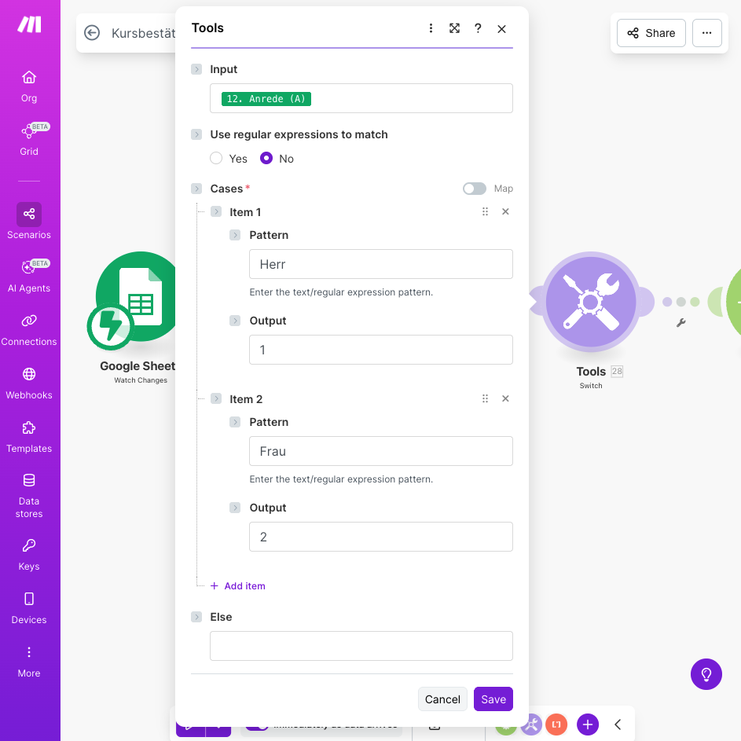
Task: Click the empty Else field
Action: click(x=361, y=646)
